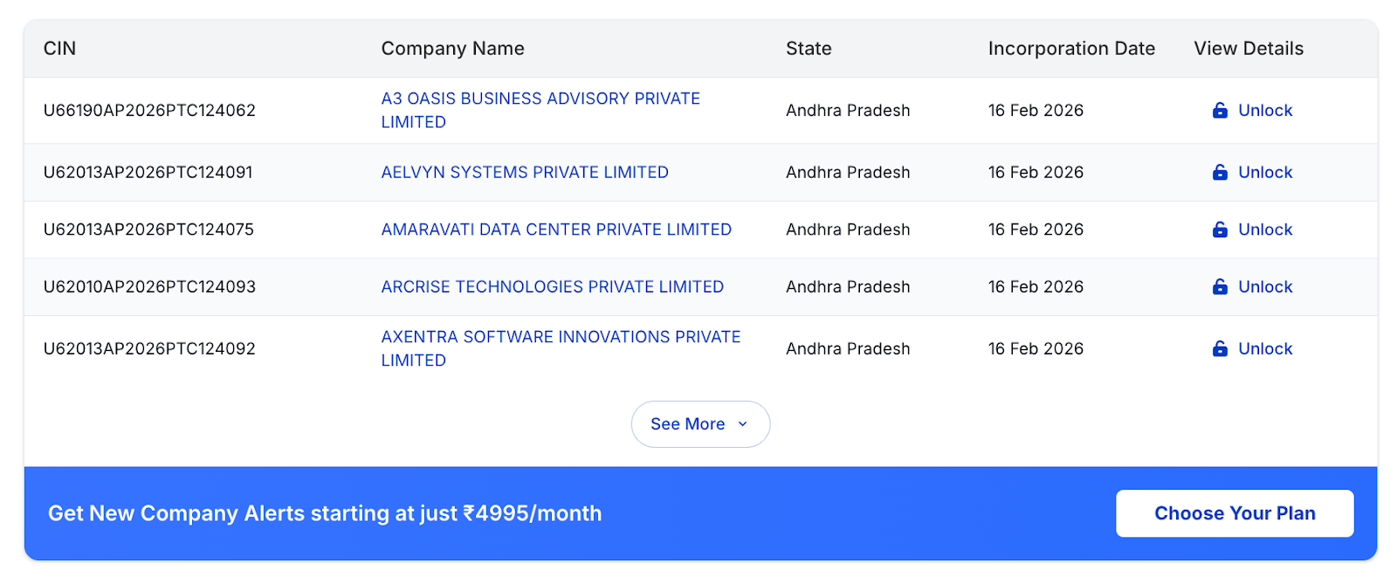
Task: Open Arcrise Technologies Private Limited link
Action: coord(552,286)
